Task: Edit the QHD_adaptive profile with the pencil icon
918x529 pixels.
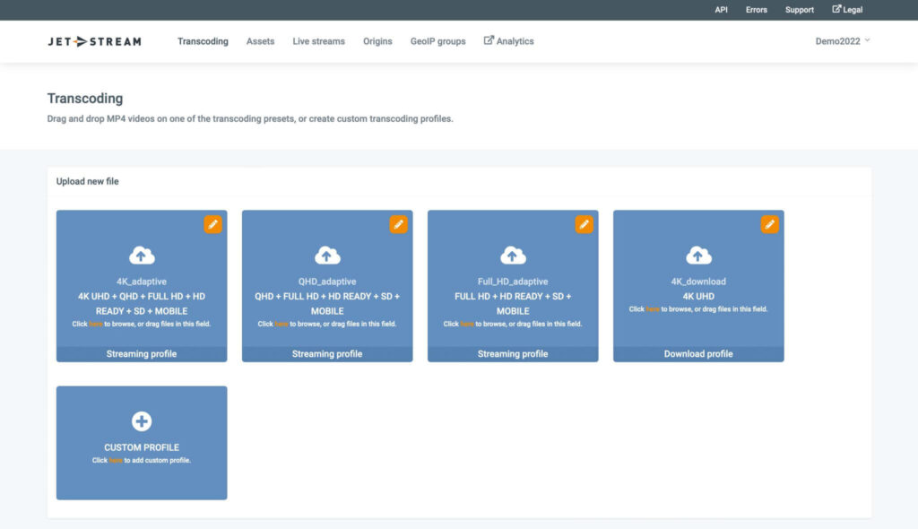Action: [x=398, y=224]
